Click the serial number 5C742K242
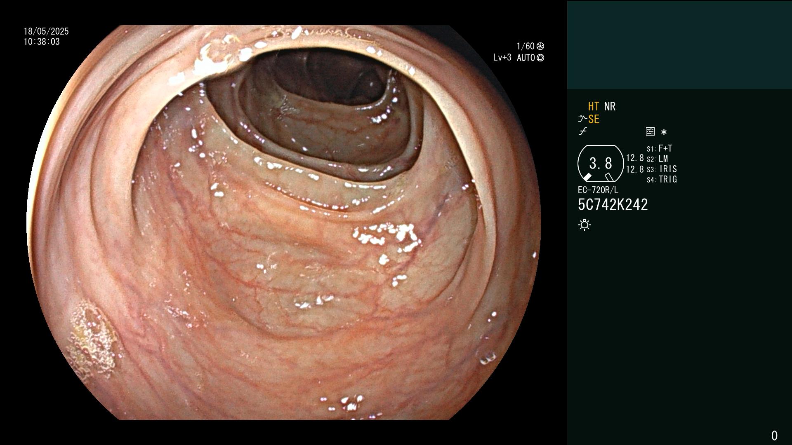Screen dimensions: 792x445 point(613,205)
